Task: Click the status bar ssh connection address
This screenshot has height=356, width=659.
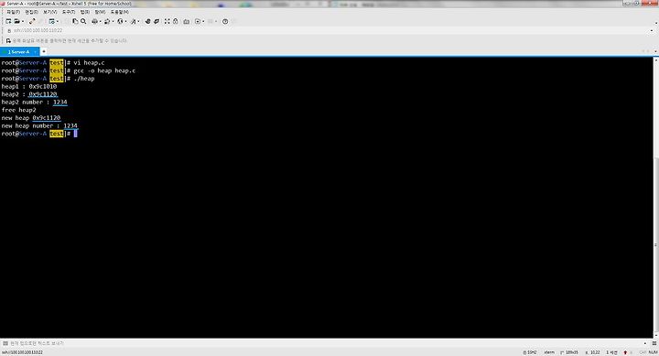Action: (x=22, y=352)
